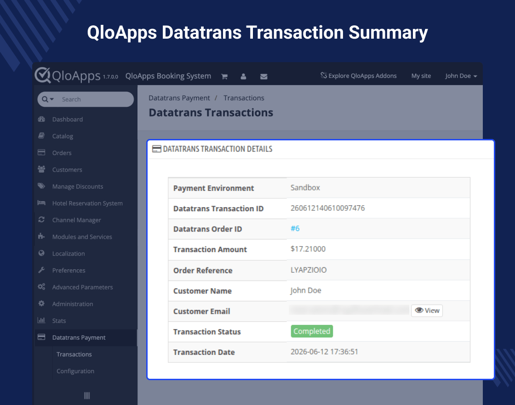Select order reference LYAPZIOIO
The height and width of the screenshot is (405, 515).
click(309, 270)
